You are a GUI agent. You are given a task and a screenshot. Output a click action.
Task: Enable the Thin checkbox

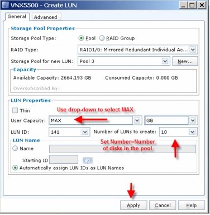click(15, 110)
